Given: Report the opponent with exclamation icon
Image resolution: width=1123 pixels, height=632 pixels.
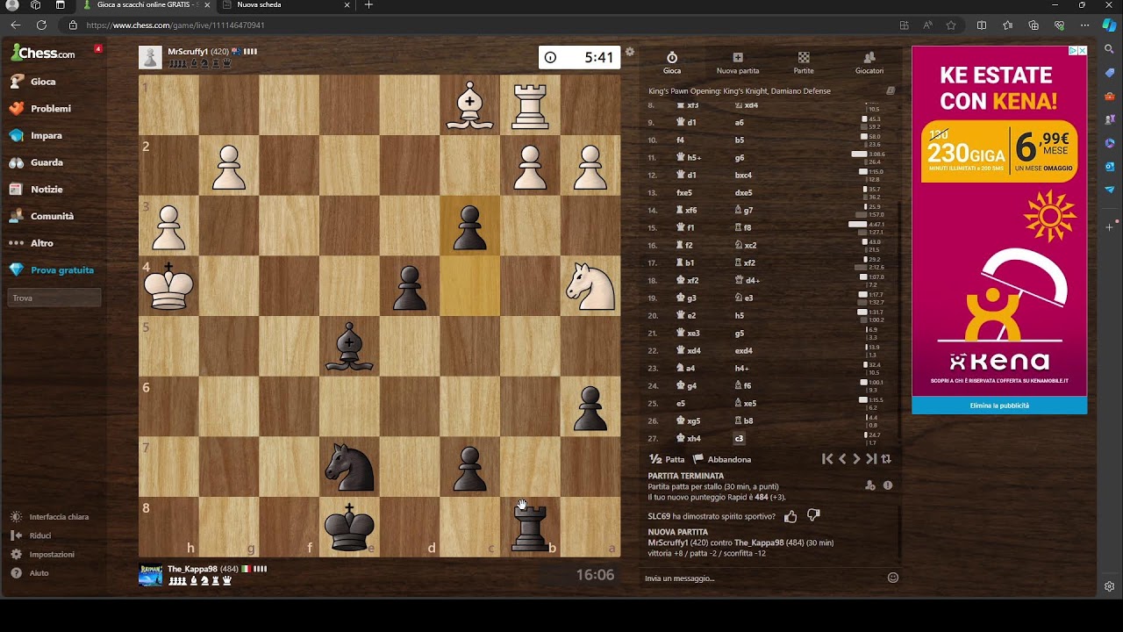Looking at the screenshot, I should click(888, 485).
